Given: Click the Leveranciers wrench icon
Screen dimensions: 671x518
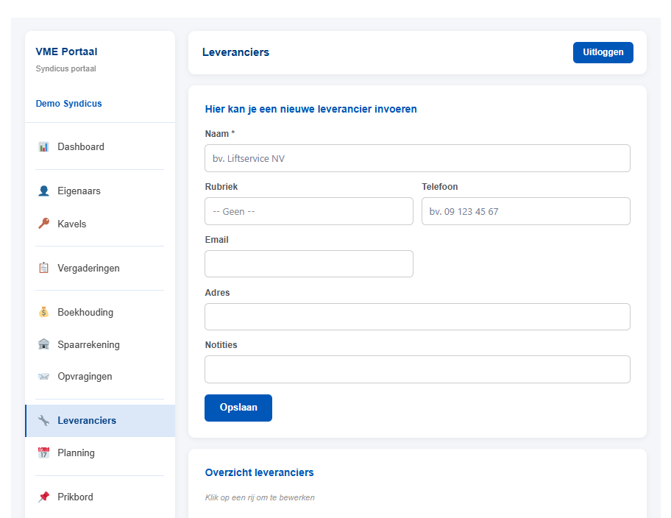Looking at the screenshot, I should pyautogui.click(x=43, y=420).
